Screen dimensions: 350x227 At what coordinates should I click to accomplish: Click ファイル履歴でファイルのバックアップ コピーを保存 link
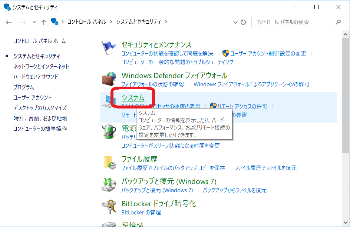tap(173, 168)
